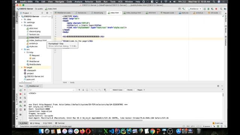This screenshot has width=240, height=135.
Task: Select scripts.js in project tree
Action: [33, 43]
